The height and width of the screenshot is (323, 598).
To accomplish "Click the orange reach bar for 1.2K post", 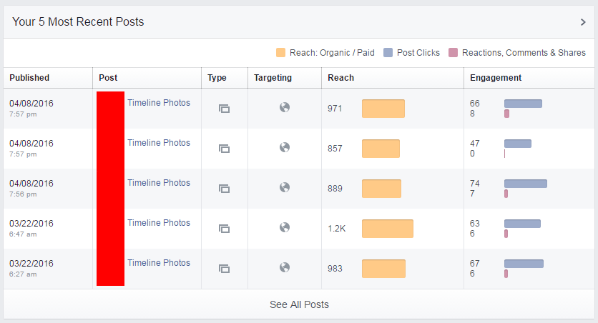I will 387,229.
